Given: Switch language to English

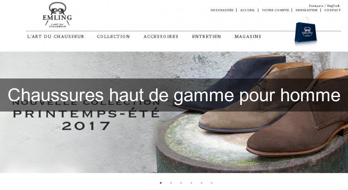Looking at the screenshot, I should pos(333,6).
